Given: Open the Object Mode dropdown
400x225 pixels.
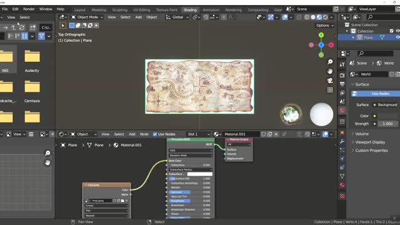Looking at the screenshot, I should click(x=87, y=17).
